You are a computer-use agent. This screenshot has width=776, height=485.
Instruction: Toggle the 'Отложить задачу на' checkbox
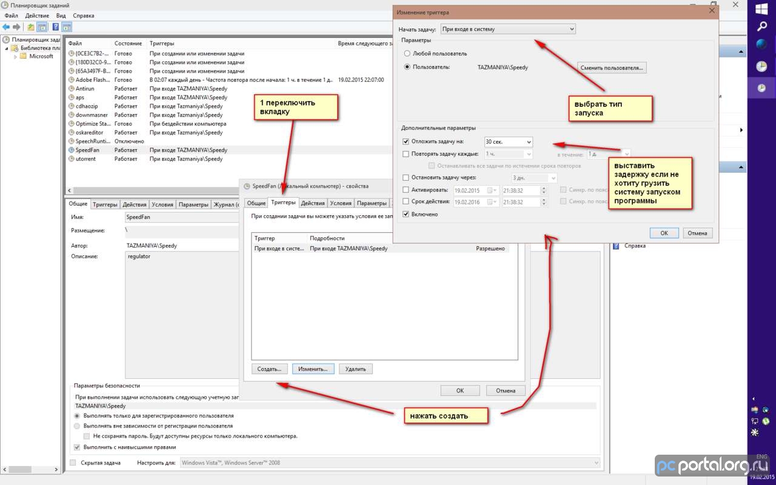click(x=406, y=142)
